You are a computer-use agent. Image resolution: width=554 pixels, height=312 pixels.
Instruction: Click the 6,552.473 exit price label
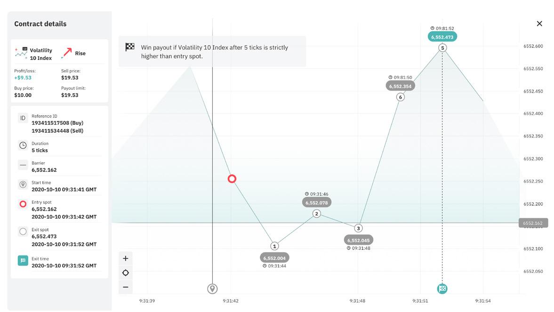coord(442,37)
